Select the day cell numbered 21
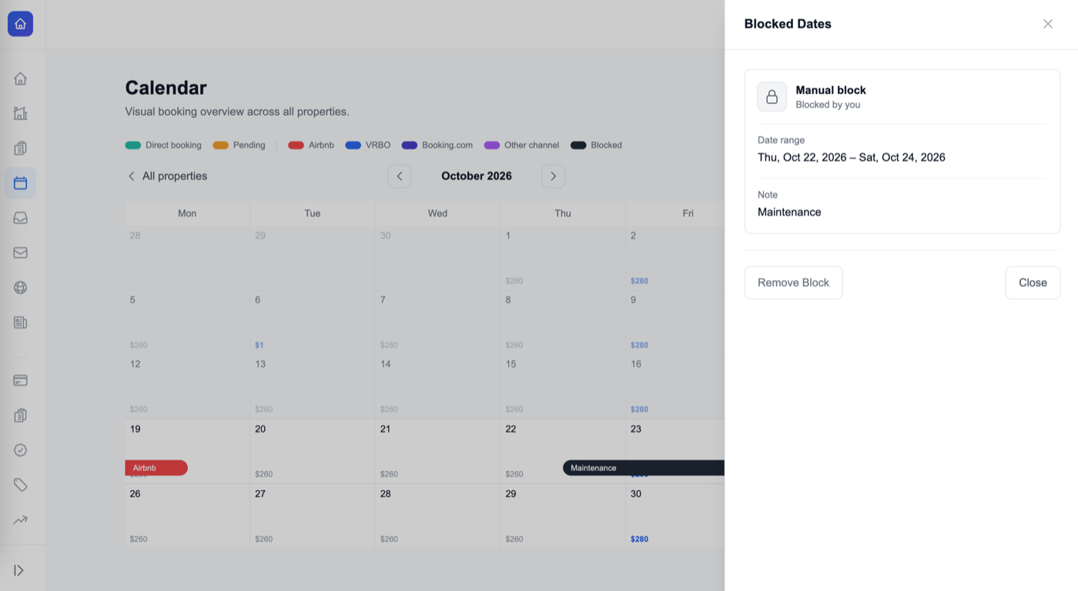The image size is (1078, 591). [x=437, y=451]
